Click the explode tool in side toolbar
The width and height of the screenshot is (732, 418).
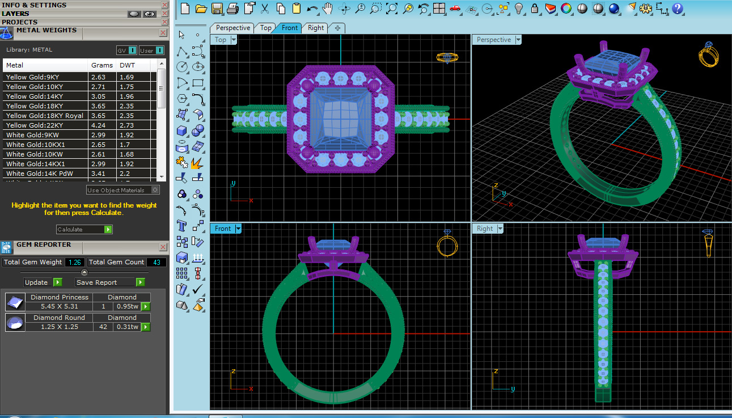pyautogui.click(x=198, y=162)
